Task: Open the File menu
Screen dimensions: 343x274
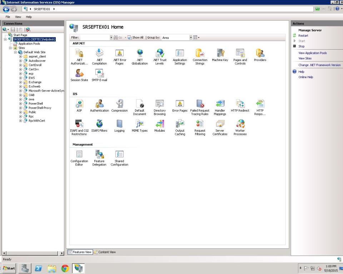Action: (8, 17)
